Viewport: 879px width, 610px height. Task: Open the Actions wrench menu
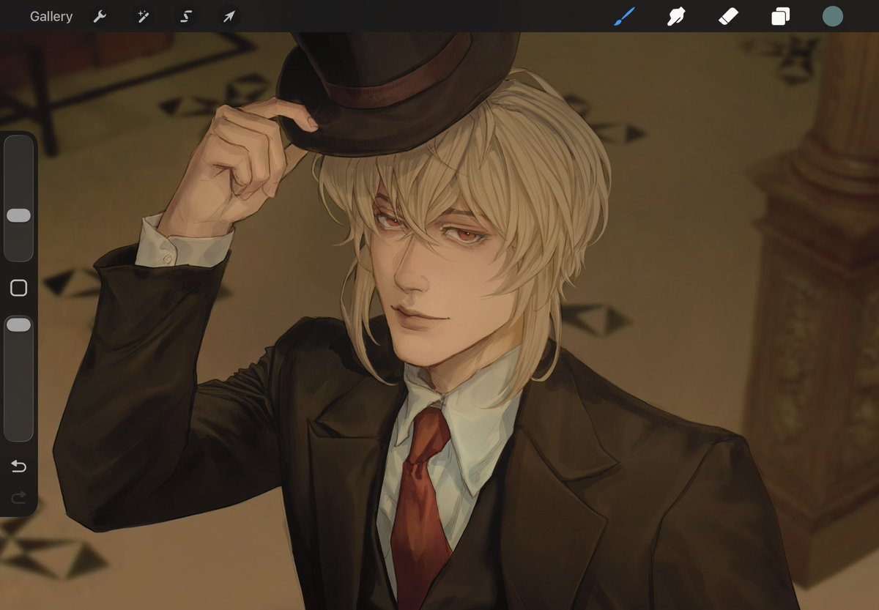point(99,15)
